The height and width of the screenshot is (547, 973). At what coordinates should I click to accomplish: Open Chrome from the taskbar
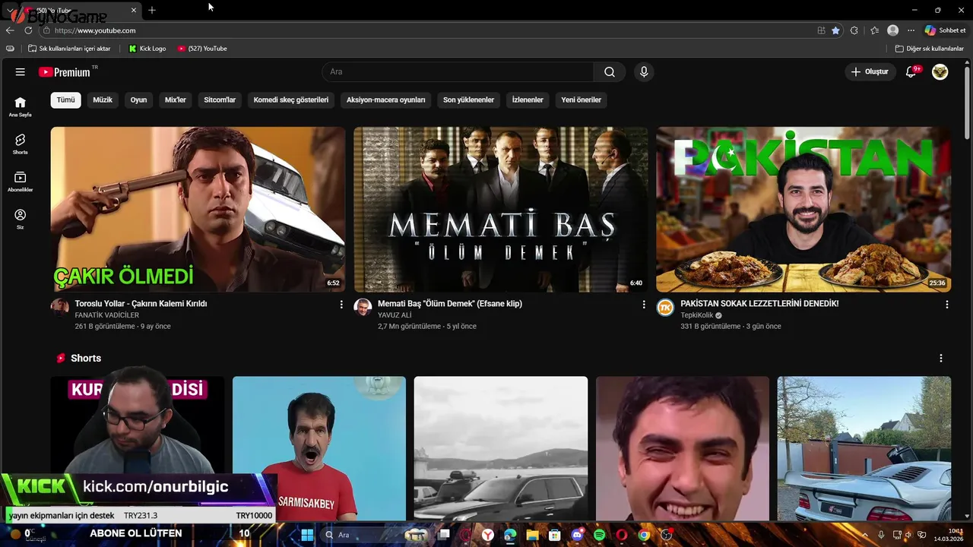click(644, 535)
